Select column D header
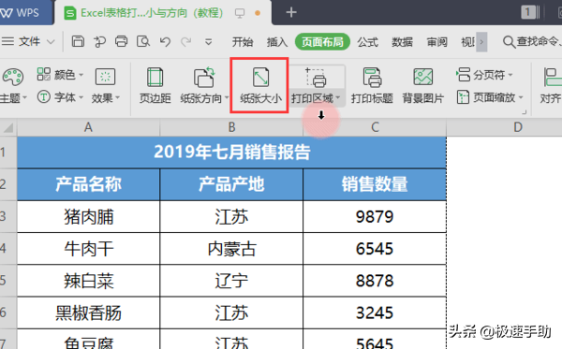 pos(518,127)
